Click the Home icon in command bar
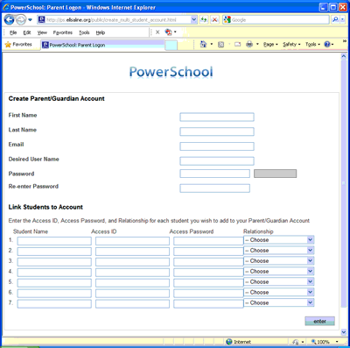The width and height of the screenshot is (350, 348). click(203, 45)
